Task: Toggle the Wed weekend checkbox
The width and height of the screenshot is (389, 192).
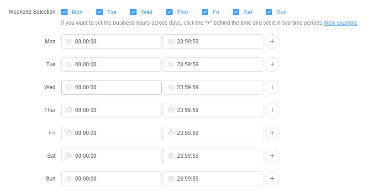Action: [133, 12]
